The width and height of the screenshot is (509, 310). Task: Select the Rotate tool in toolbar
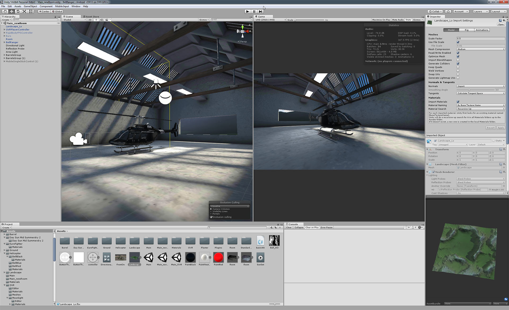tap(18, 11)
